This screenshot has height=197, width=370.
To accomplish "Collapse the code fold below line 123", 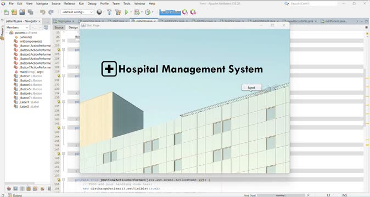I will pyautogui.click(x=64, y=50).
